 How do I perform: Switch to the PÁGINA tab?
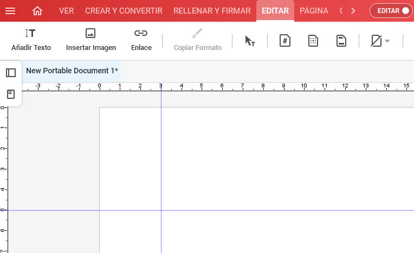(x=314, y=11)
